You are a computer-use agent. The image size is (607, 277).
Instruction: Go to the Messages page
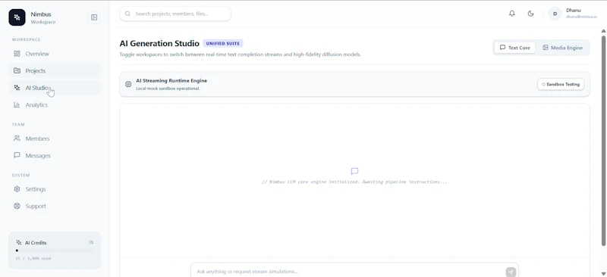(x=54, y=155)
